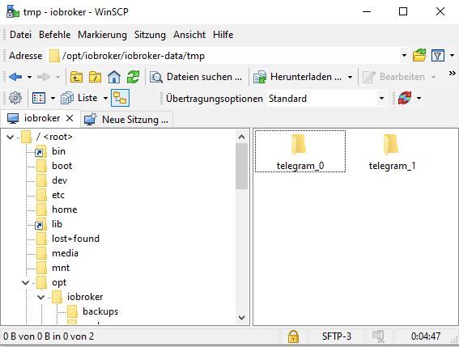
Task: Select the etc folder in tree
Action: (x=51, y=195)
